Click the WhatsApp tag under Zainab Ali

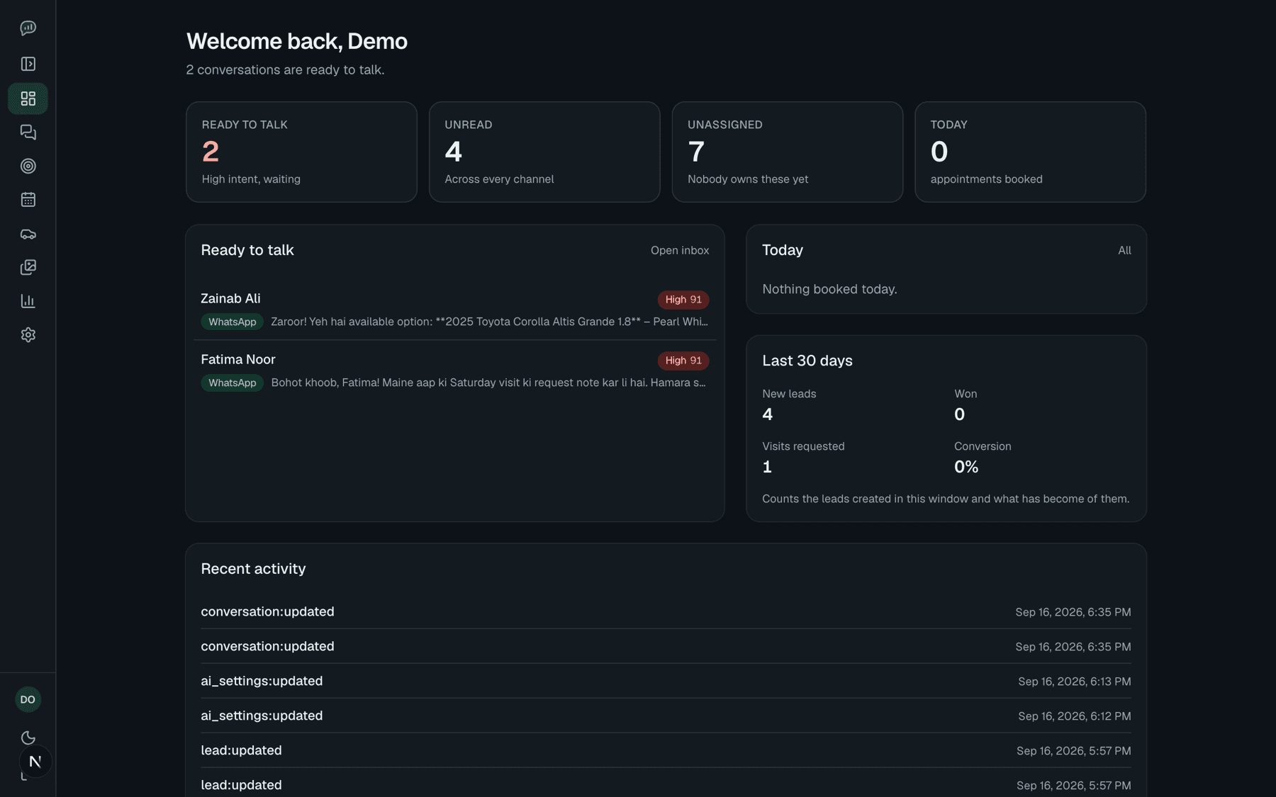tap(232, 322)
